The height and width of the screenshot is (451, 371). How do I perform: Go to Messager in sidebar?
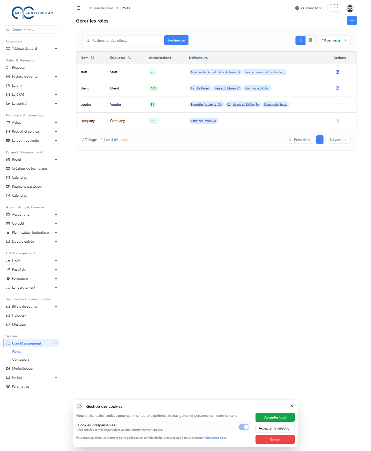click(x=32, y=324)
